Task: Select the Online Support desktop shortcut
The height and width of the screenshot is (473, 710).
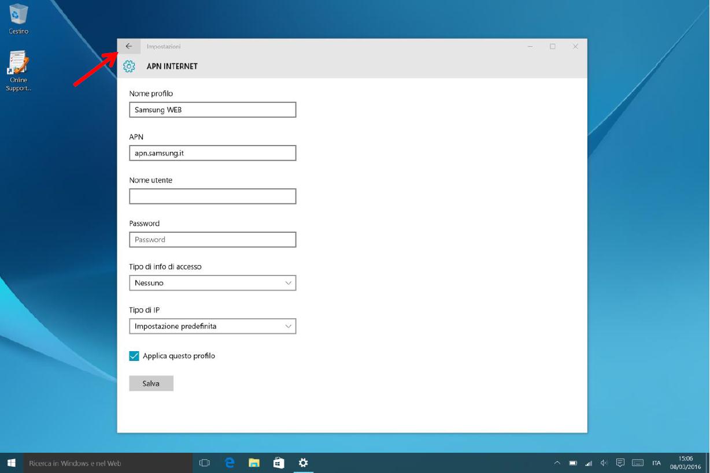Action: [19, 71]
